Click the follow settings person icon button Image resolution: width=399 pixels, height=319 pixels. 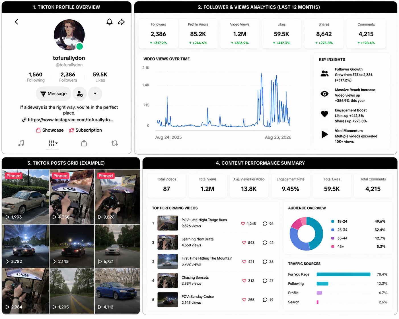tap(80, 94)
